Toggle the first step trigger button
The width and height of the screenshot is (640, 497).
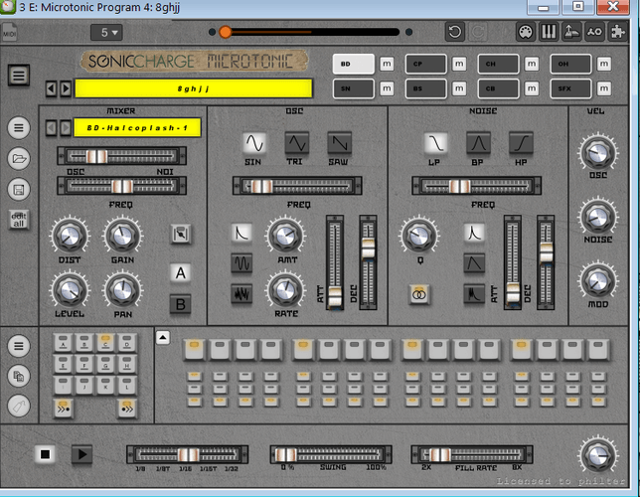coord(194,350)
